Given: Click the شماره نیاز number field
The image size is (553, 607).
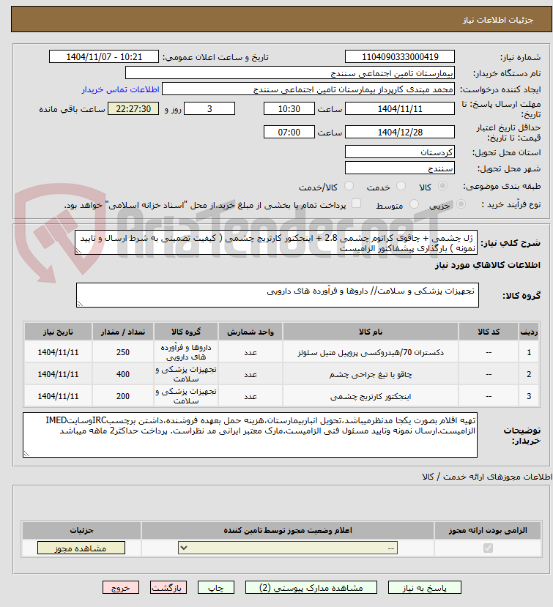Looking at the screenshot, I should (400, 57).
